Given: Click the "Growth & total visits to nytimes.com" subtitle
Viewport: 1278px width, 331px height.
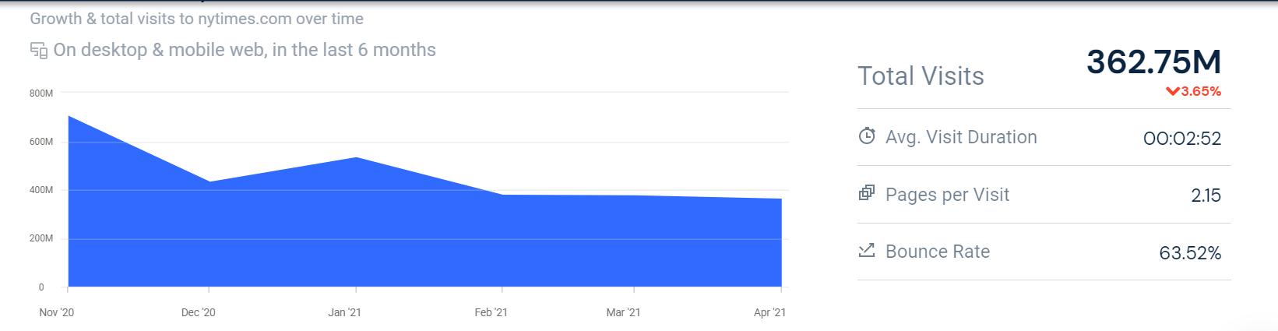Looking at the screenshot, I should (196, 18).
